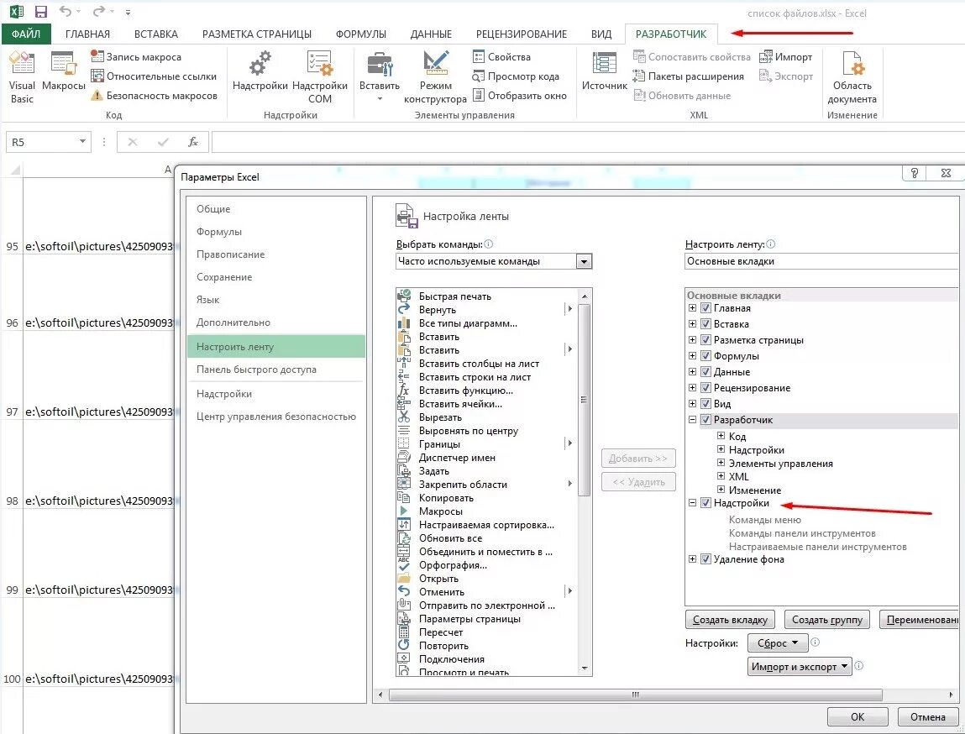Open the ФАЙЛ tab
The image size is (965, 734).
pyautogui.click(x=26, y=34)
